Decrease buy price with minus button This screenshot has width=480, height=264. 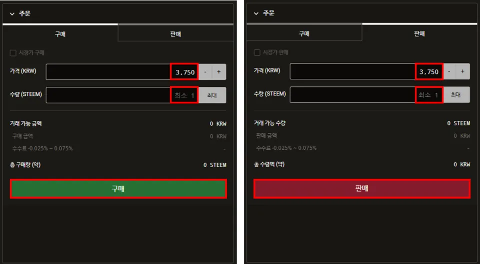pos(205,72)
